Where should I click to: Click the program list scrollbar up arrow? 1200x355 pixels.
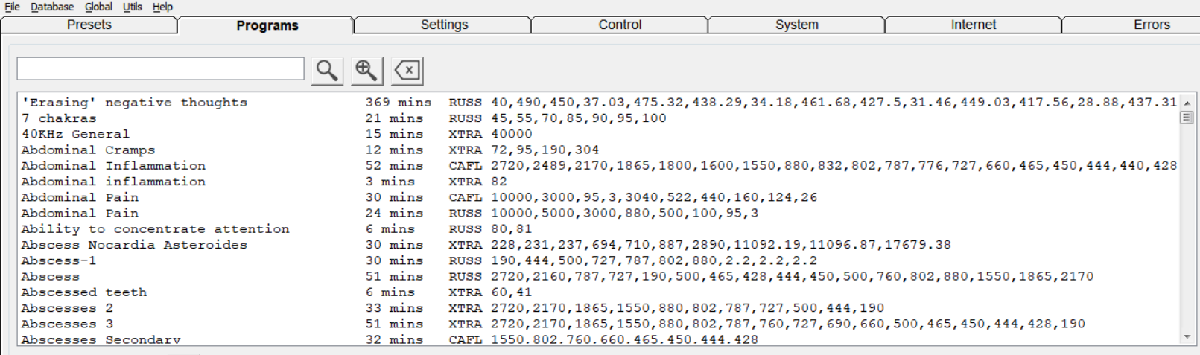point(1187,103)
